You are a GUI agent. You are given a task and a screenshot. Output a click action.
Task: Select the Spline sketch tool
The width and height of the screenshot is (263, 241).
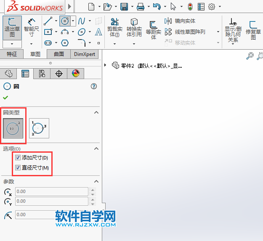point(82,21)
